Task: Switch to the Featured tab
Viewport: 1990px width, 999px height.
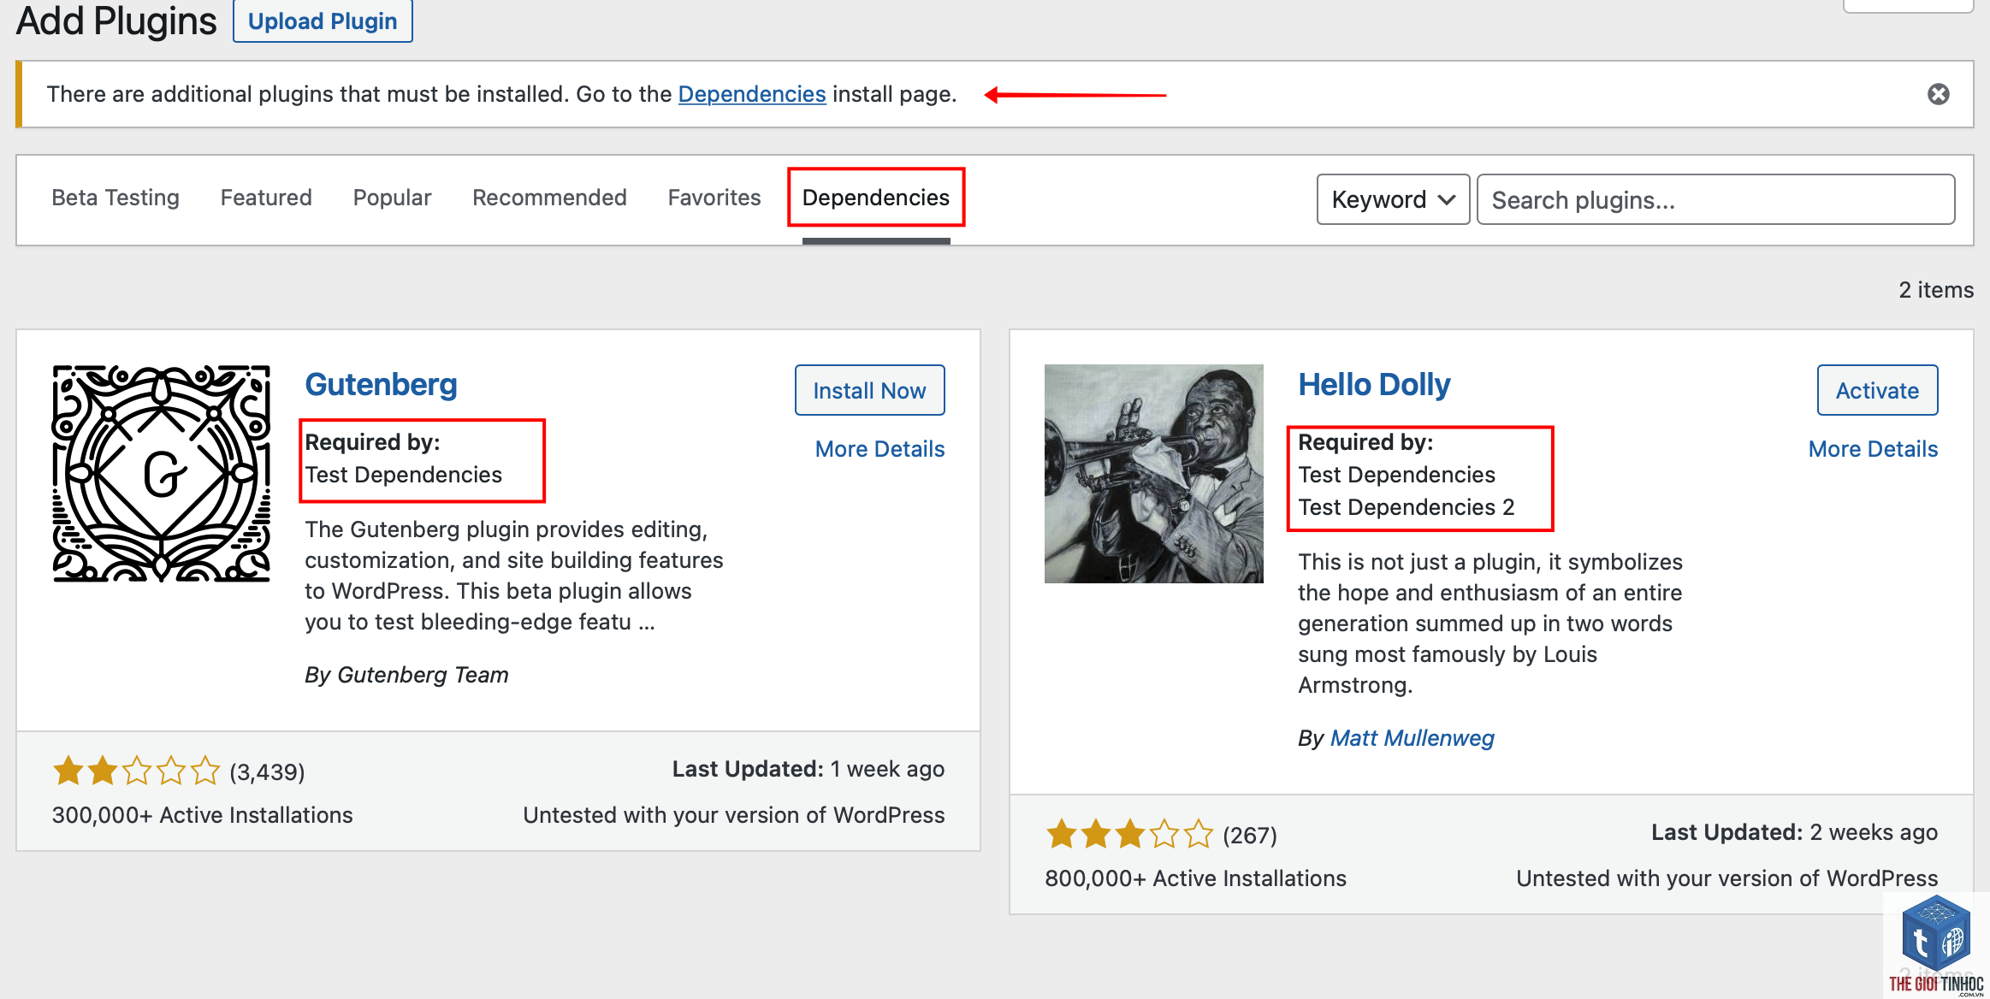Action: coord(266,198)
